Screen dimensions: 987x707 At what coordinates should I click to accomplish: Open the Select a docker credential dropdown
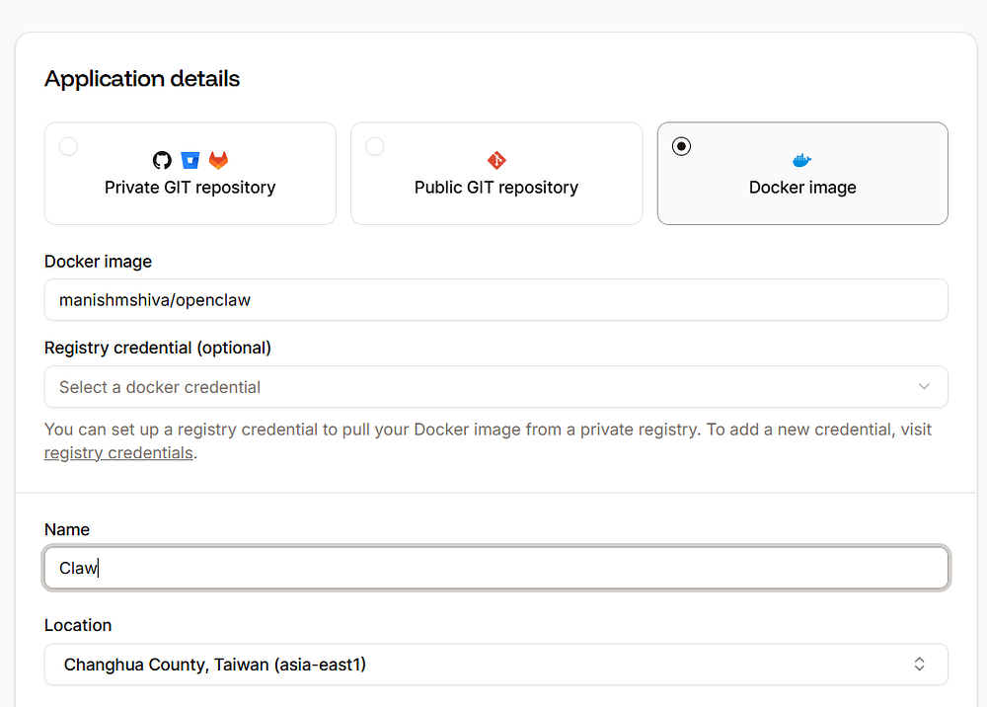click(495, 386)
